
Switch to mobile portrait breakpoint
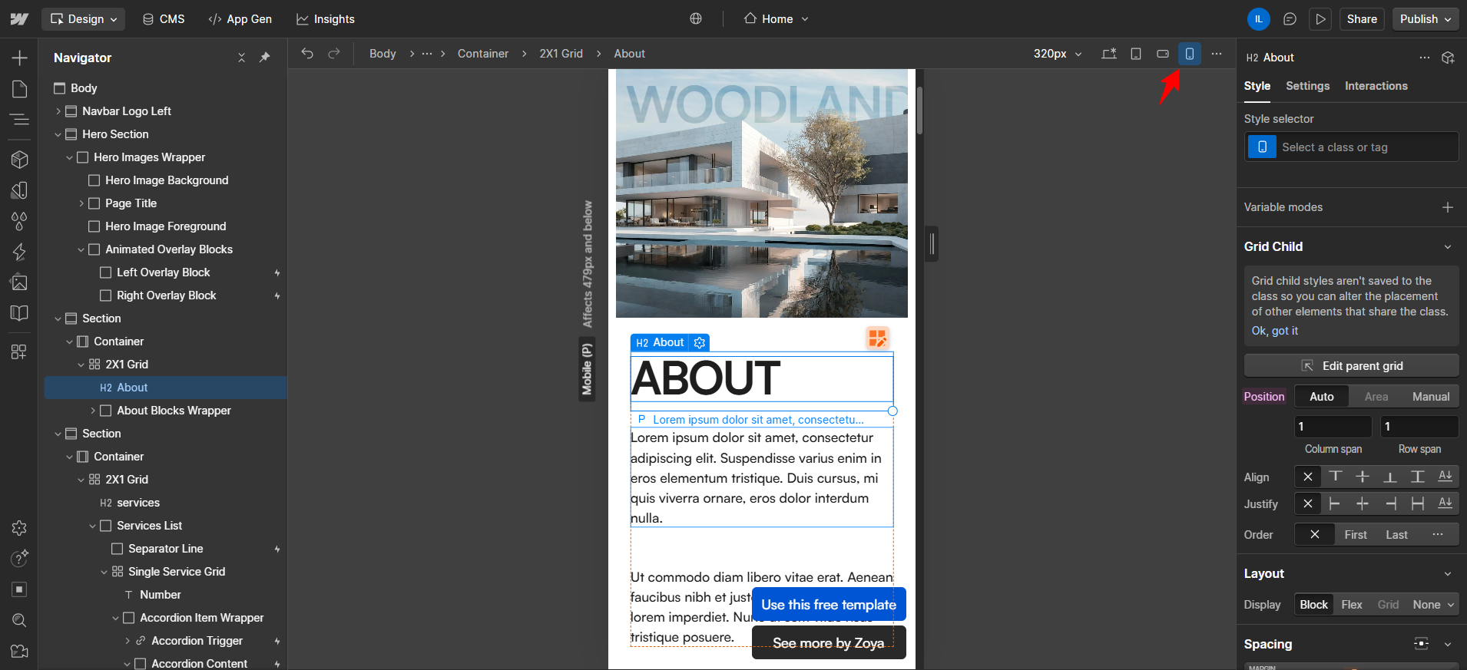pyautogui.click(x=1190, y=54)
